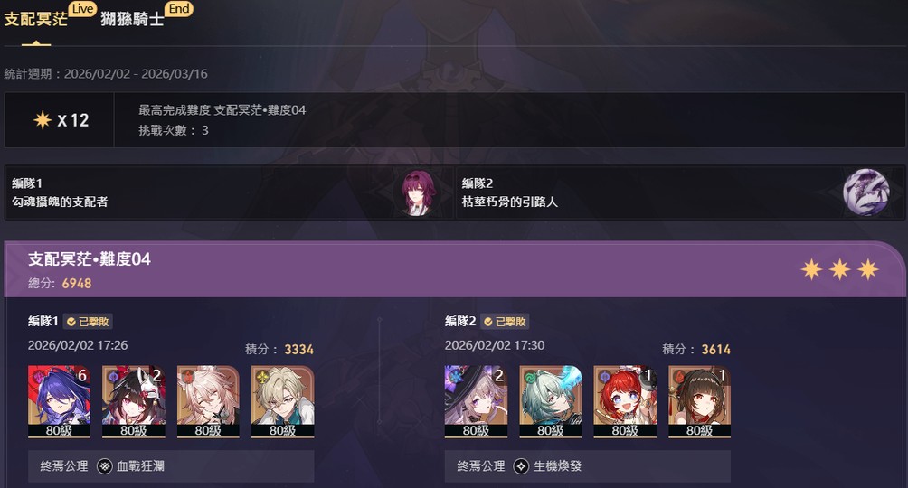Click the three-star rating on 難度04 header

839,269
